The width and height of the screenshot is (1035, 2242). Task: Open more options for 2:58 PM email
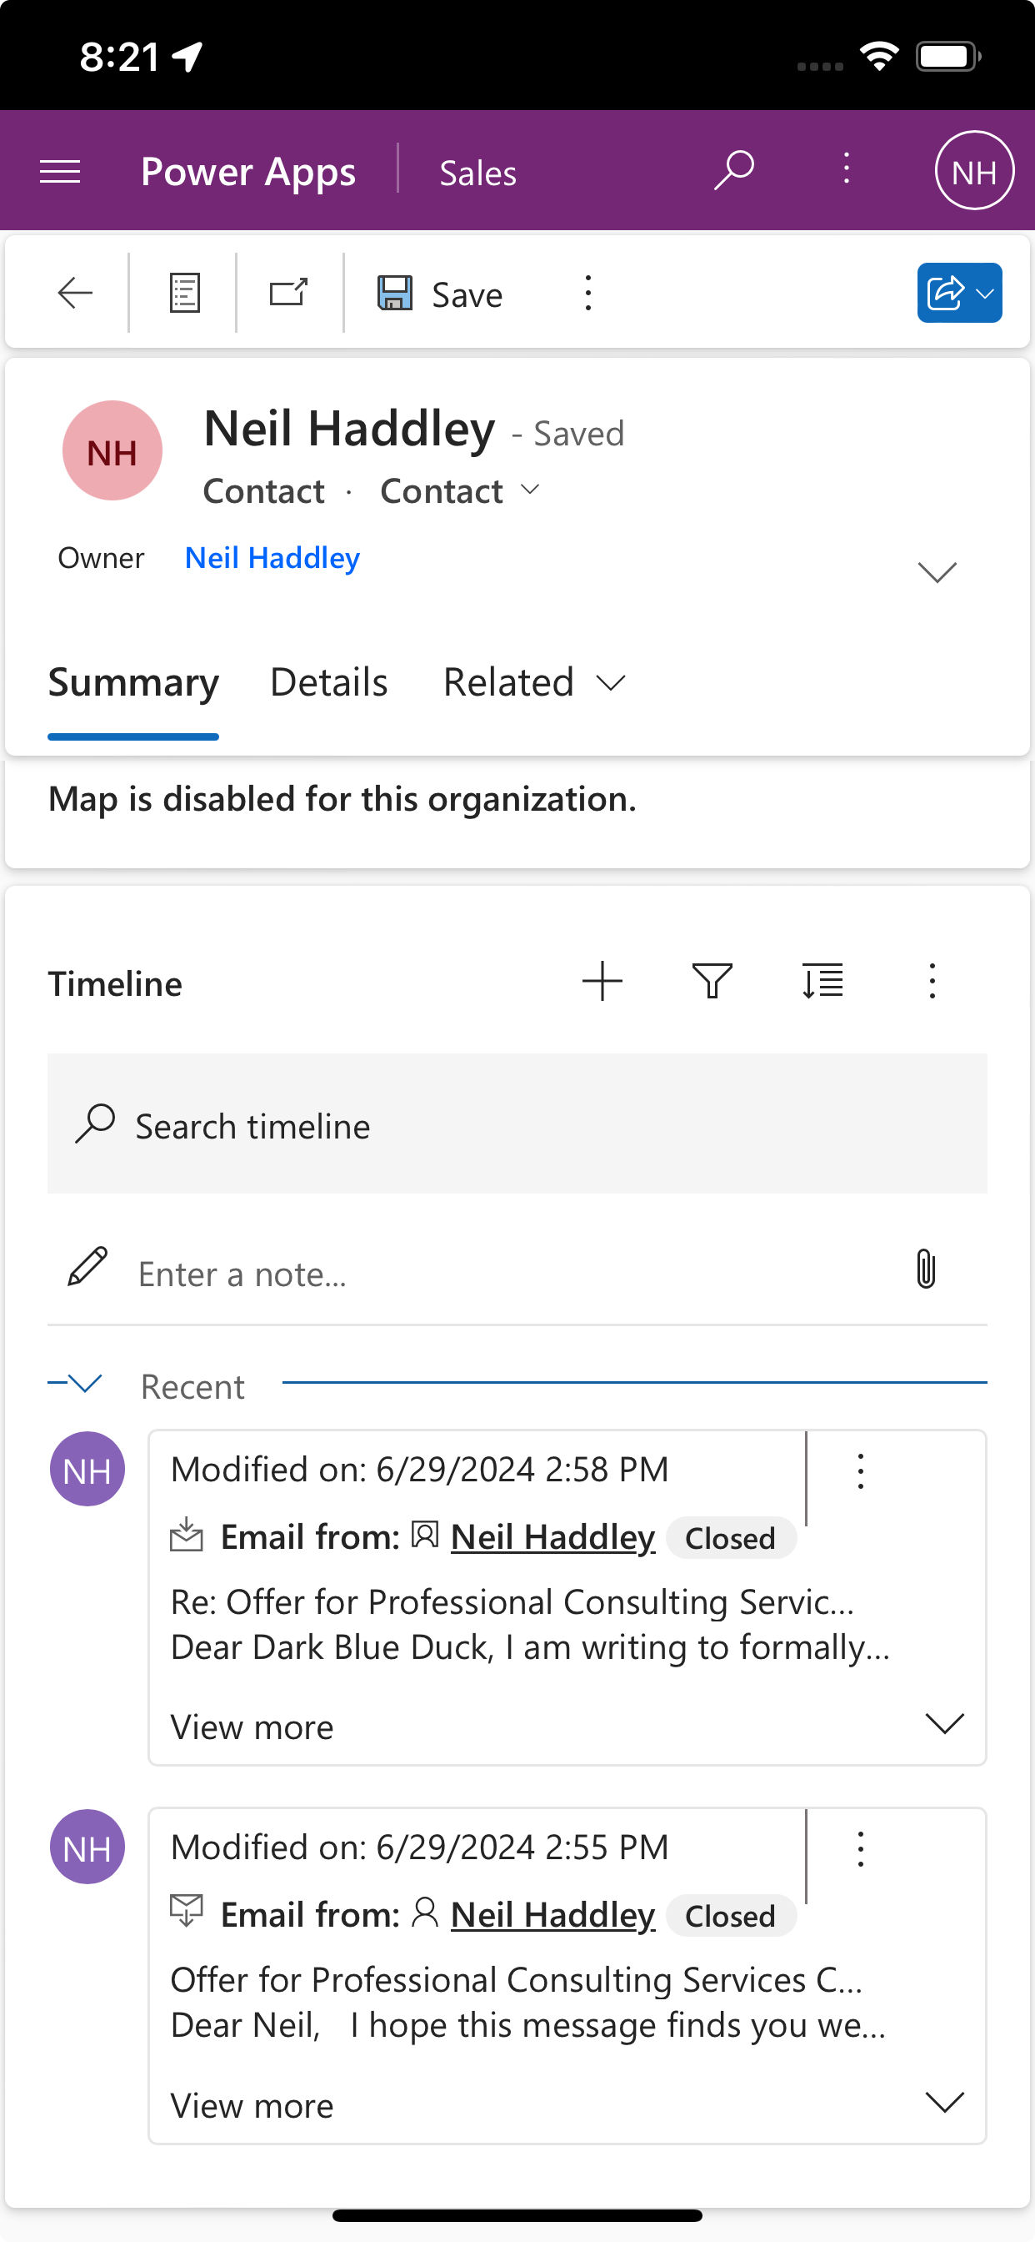click(x=861, y=1472)
